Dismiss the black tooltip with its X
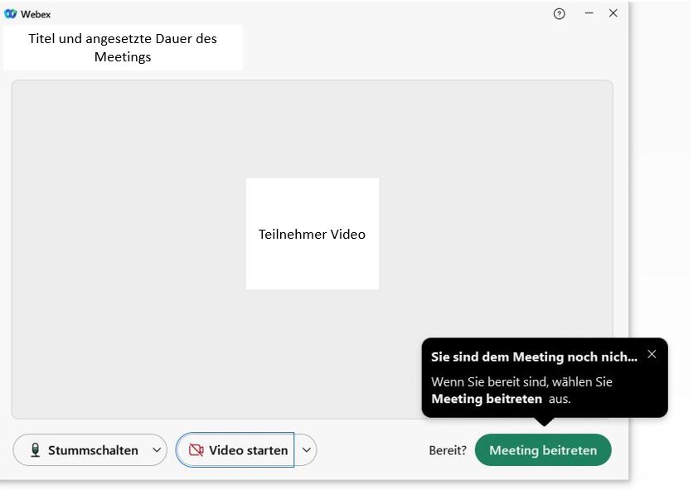The image size is (693, 490). [652, 354]
